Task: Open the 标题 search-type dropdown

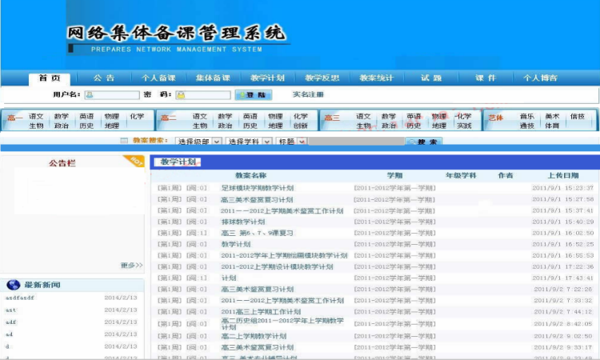Action: coord(291,141)
